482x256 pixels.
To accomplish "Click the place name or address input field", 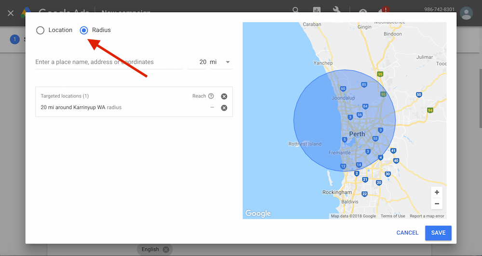I will click(x=109, y=62).
